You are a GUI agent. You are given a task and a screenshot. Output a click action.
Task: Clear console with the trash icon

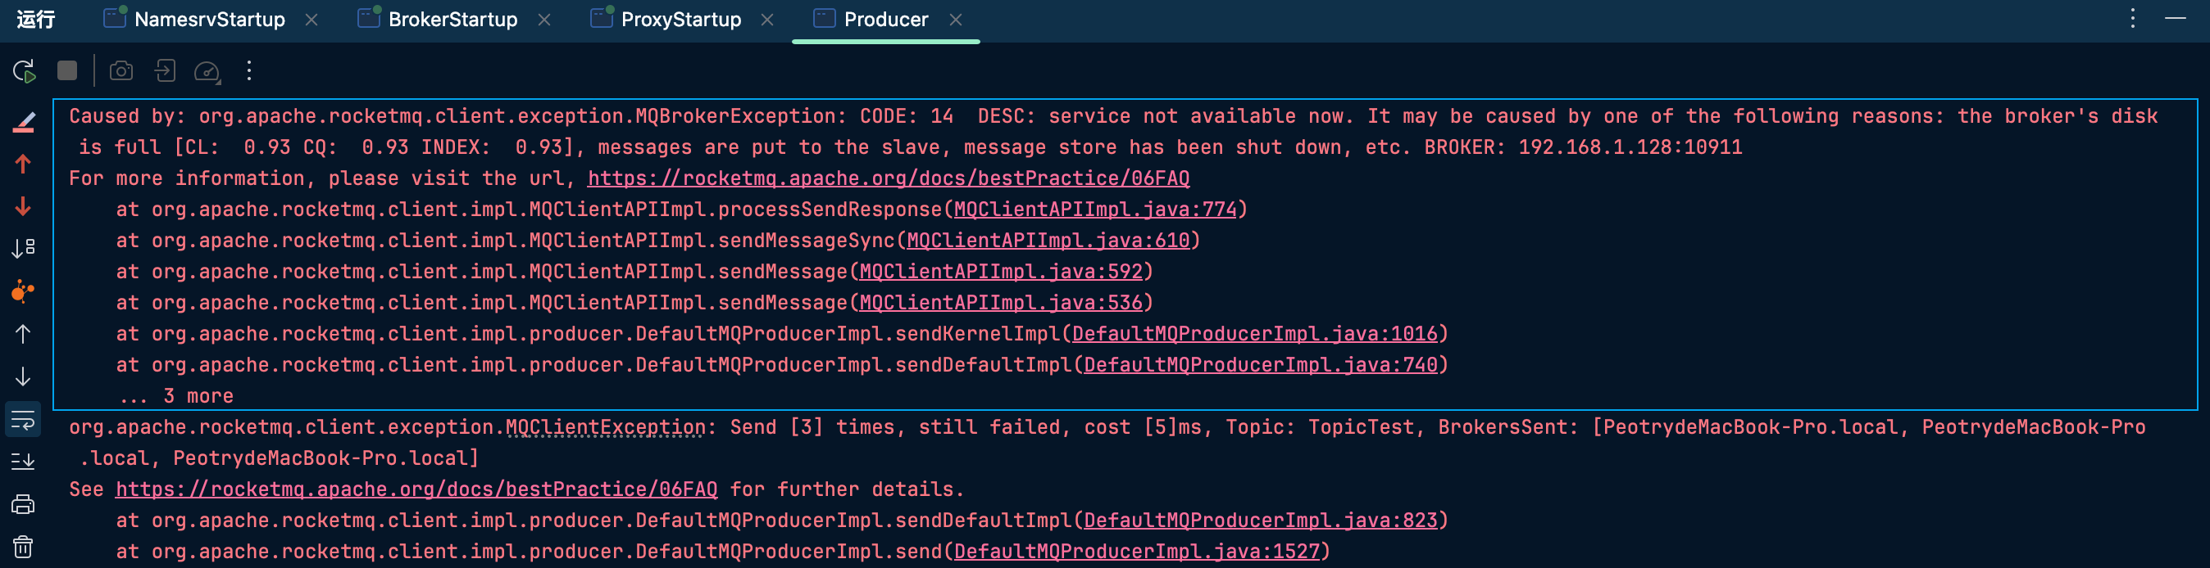23,547
